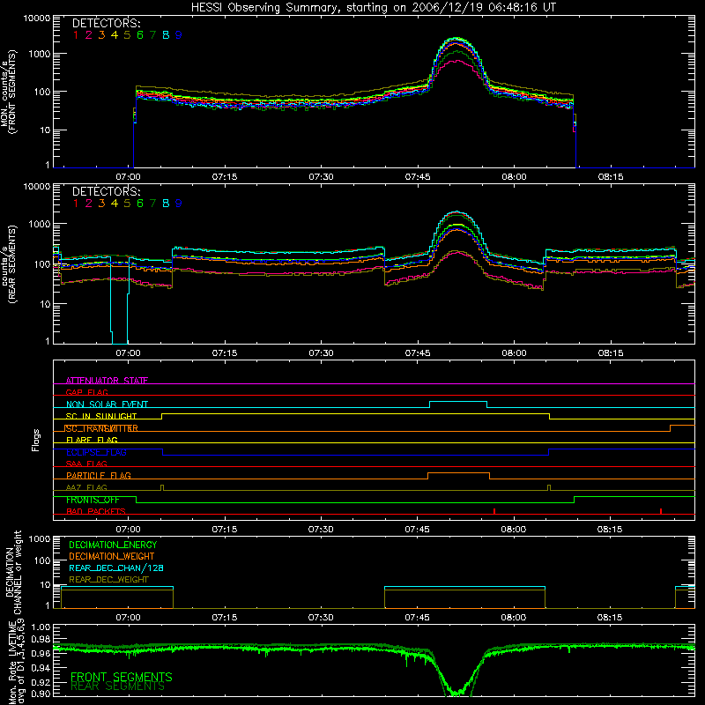Click the REAR SEGMENTS counts/s axis title
The height and width of the screenshot is (705, 705).
point(8,264)
